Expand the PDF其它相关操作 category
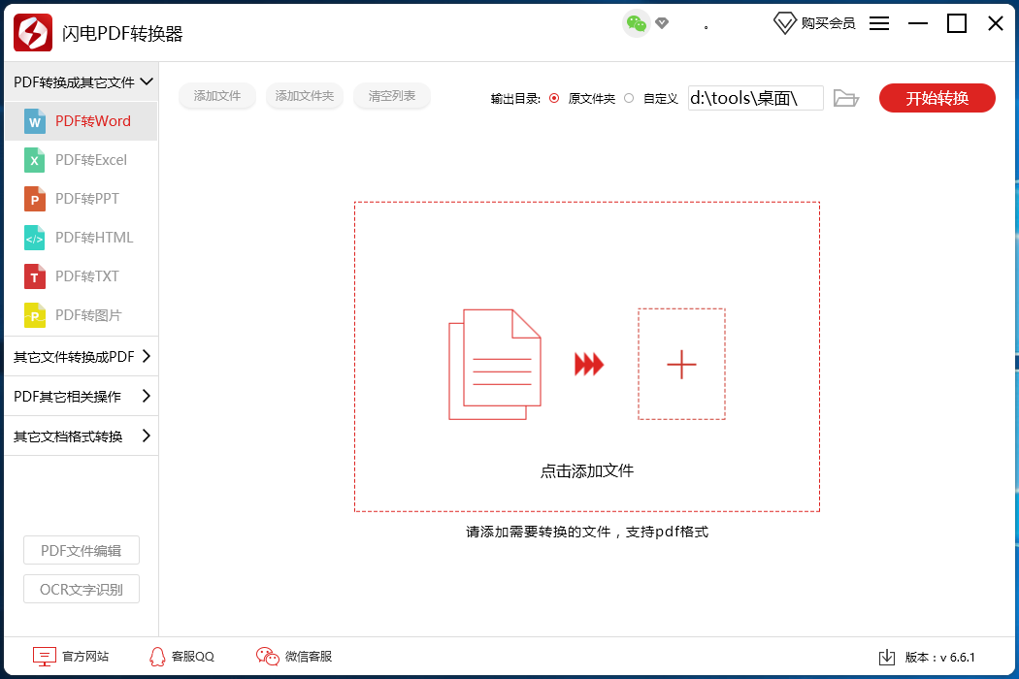The image size is (1019, 679). pyautogui.click(x=81, y=396)
